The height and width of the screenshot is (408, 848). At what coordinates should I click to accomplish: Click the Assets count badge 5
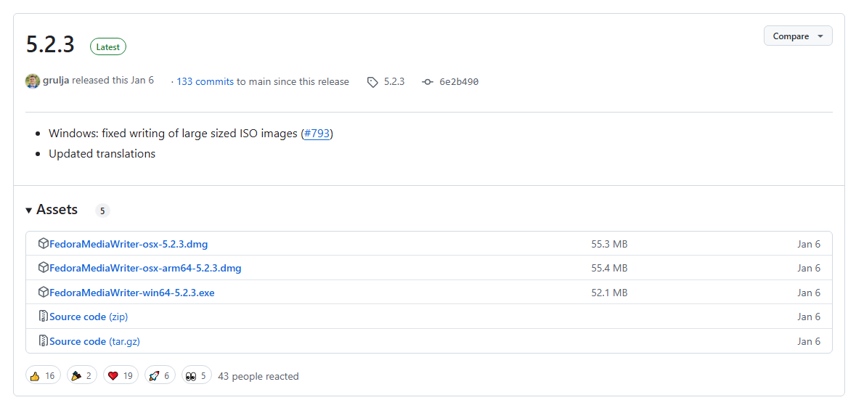[x=102, y=211]
